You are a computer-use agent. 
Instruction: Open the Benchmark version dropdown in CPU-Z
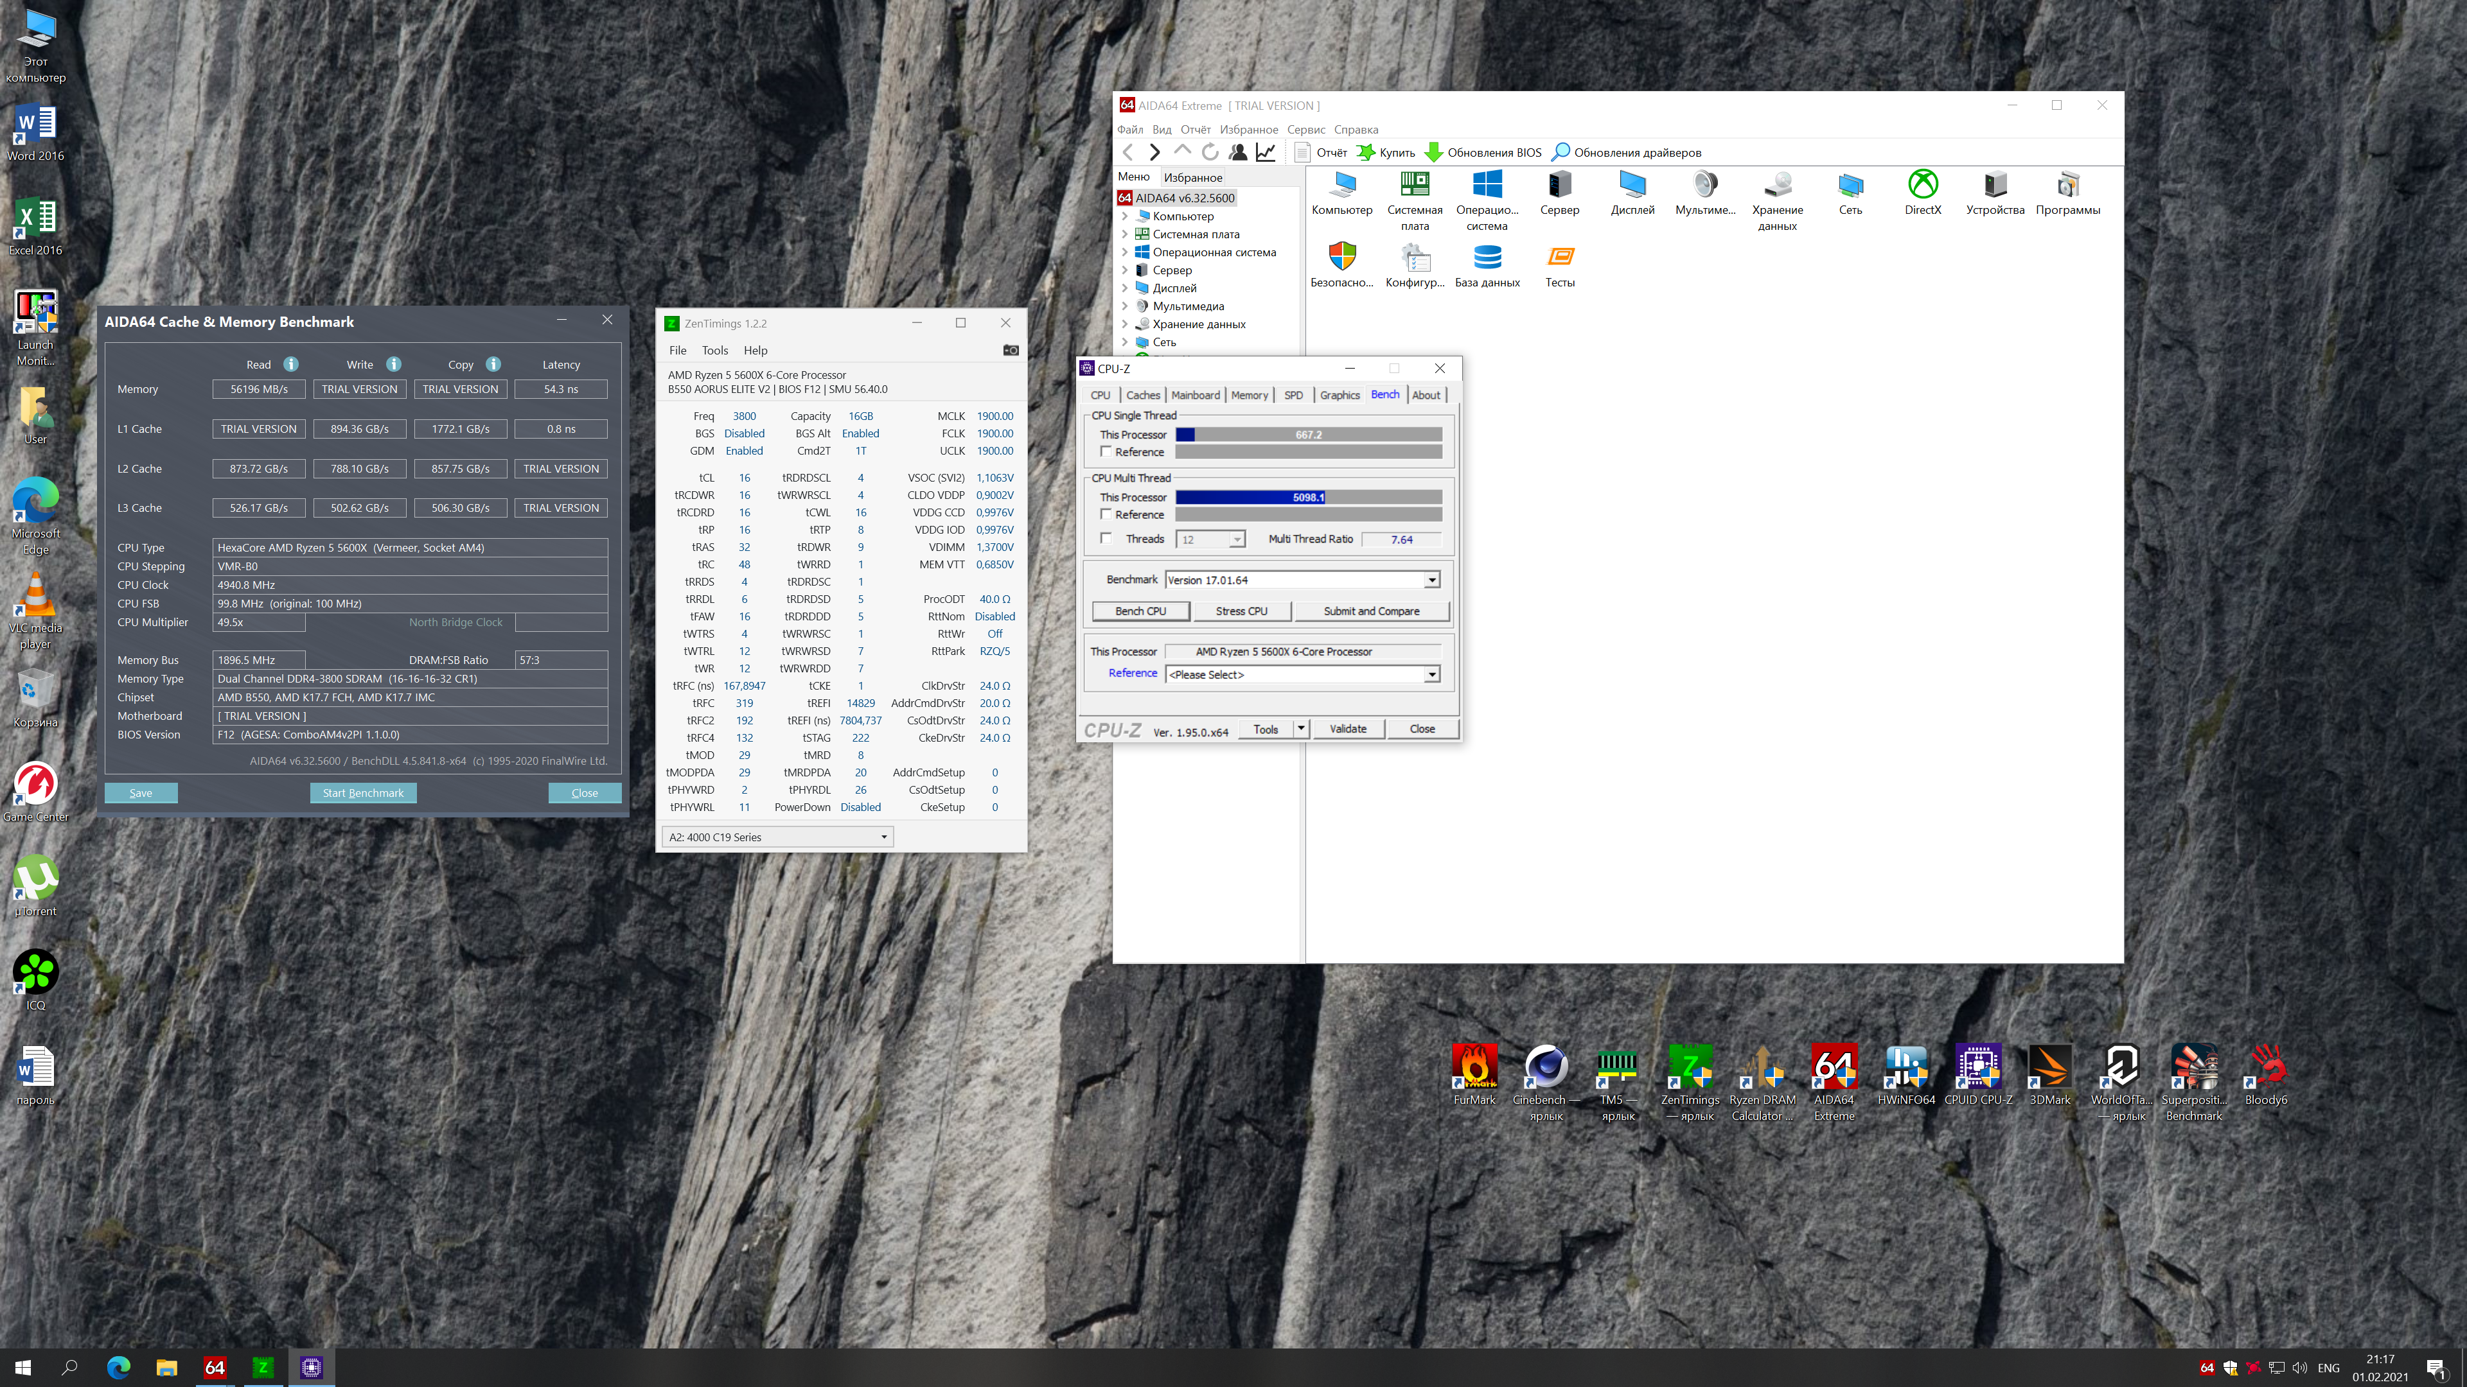tap(1431, 580)
